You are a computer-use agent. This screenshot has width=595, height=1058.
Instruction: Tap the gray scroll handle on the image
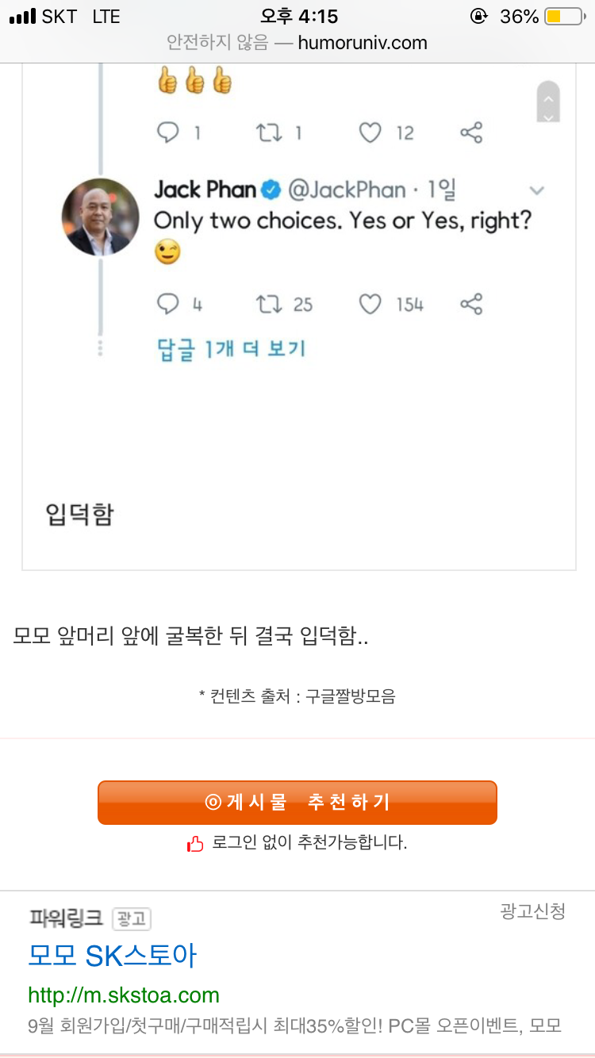click(x=548, y=102)
